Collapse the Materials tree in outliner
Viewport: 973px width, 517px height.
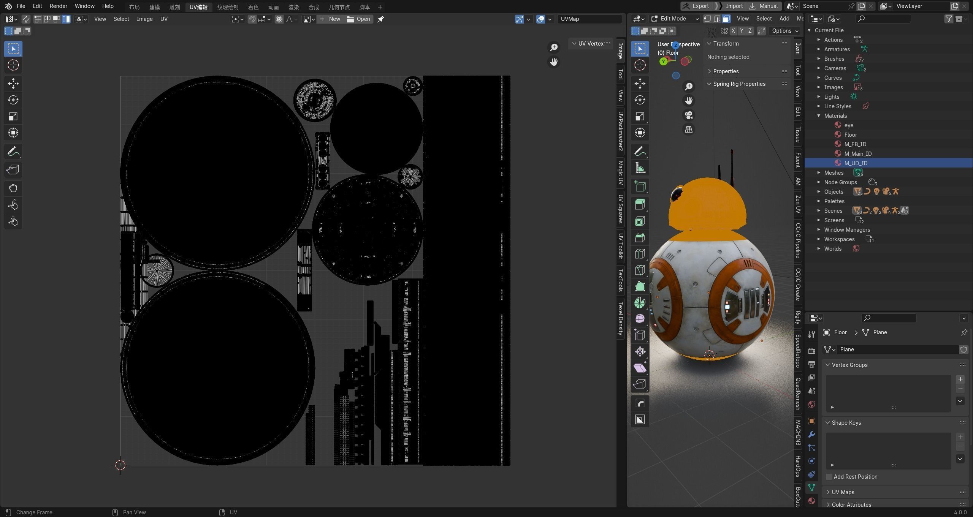tap(819, 116)
